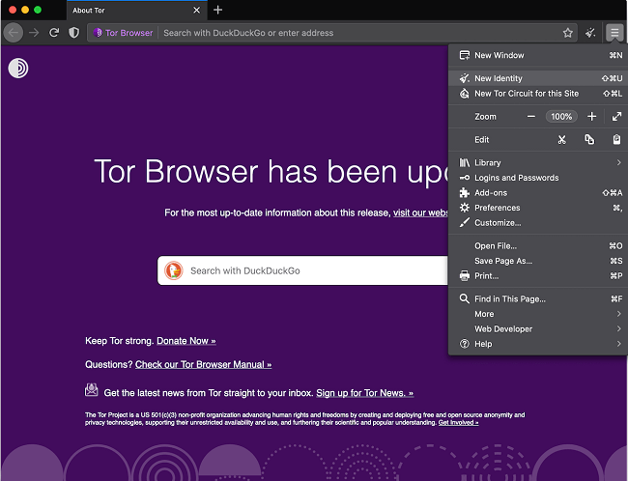Click the Tor Browser onion identity icon
The width and height of the screenshot is (628, 481).
pyautogui.click(x=98, y=33)
